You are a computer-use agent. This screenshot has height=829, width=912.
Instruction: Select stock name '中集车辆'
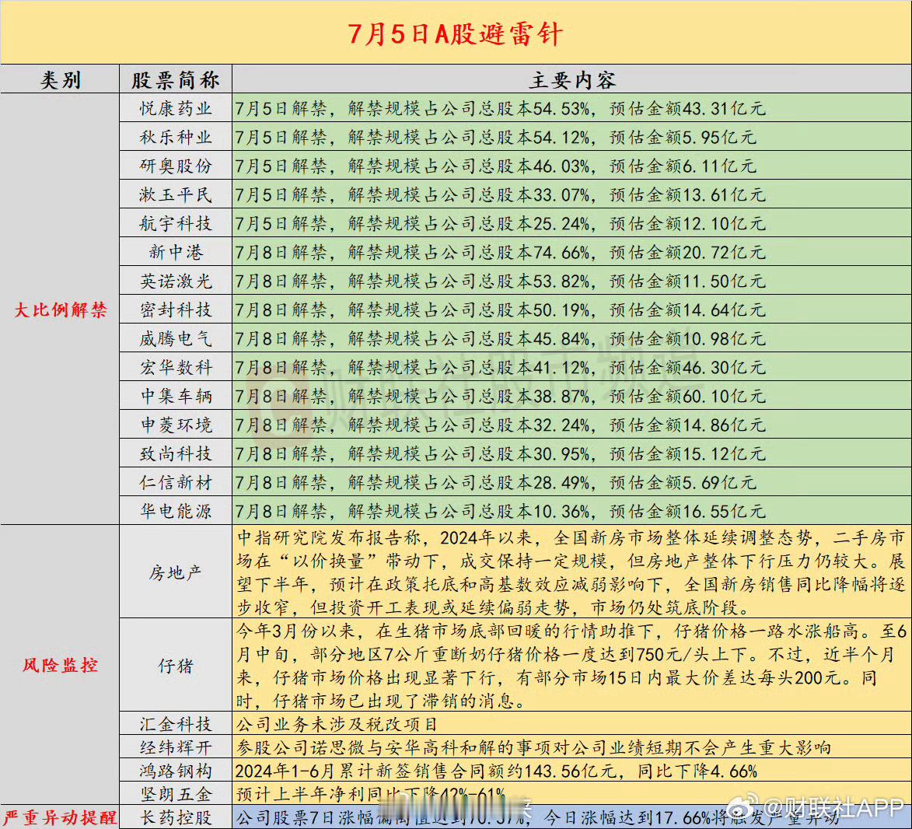coord(176,396)
